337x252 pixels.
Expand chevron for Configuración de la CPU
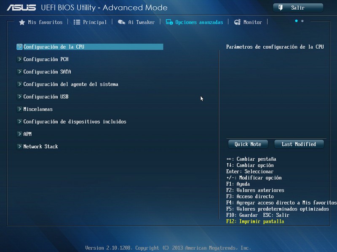[19, 47]
